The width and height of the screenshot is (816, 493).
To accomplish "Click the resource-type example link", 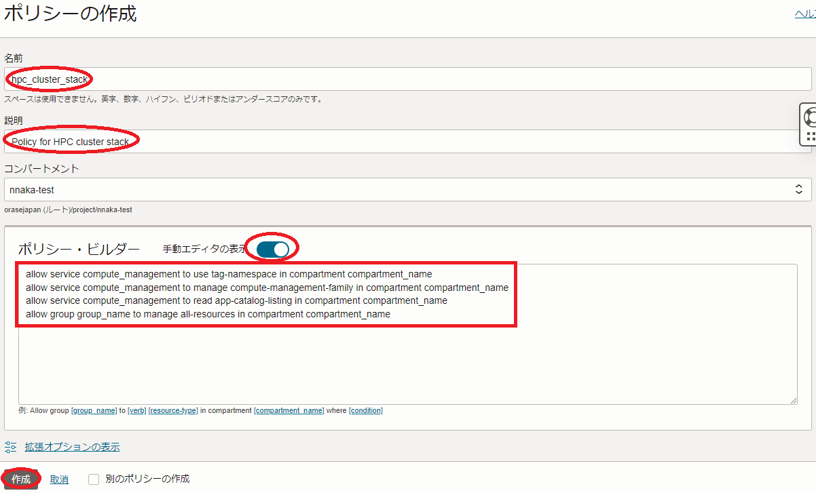I will (x=173, y=411).
